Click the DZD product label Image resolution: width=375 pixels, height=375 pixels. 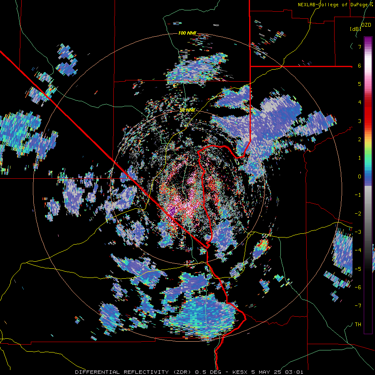point(366,25)
